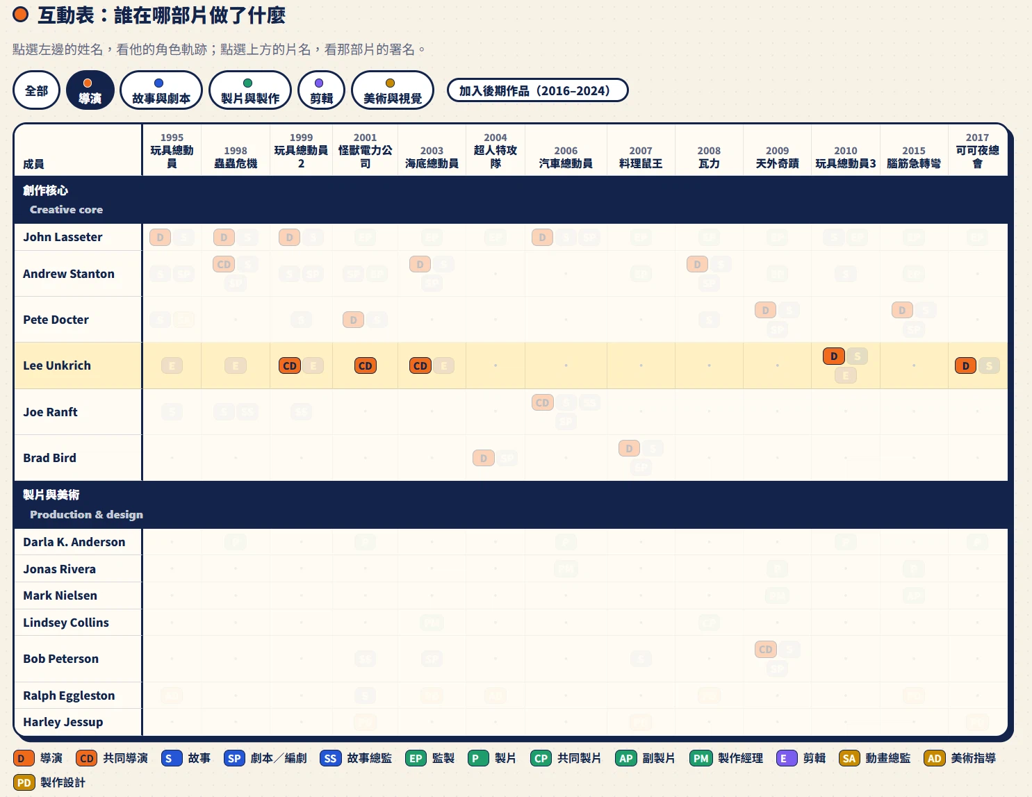Enable the 故事與劇本 filter chip
The width and height of the screenshot is (1032, 797).
pyautogui.click(x=161, y=90)
